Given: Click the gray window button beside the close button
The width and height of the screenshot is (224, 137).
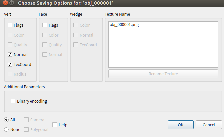Looking at the screenshot, I should pyautogui.click(x=12, y=3).
